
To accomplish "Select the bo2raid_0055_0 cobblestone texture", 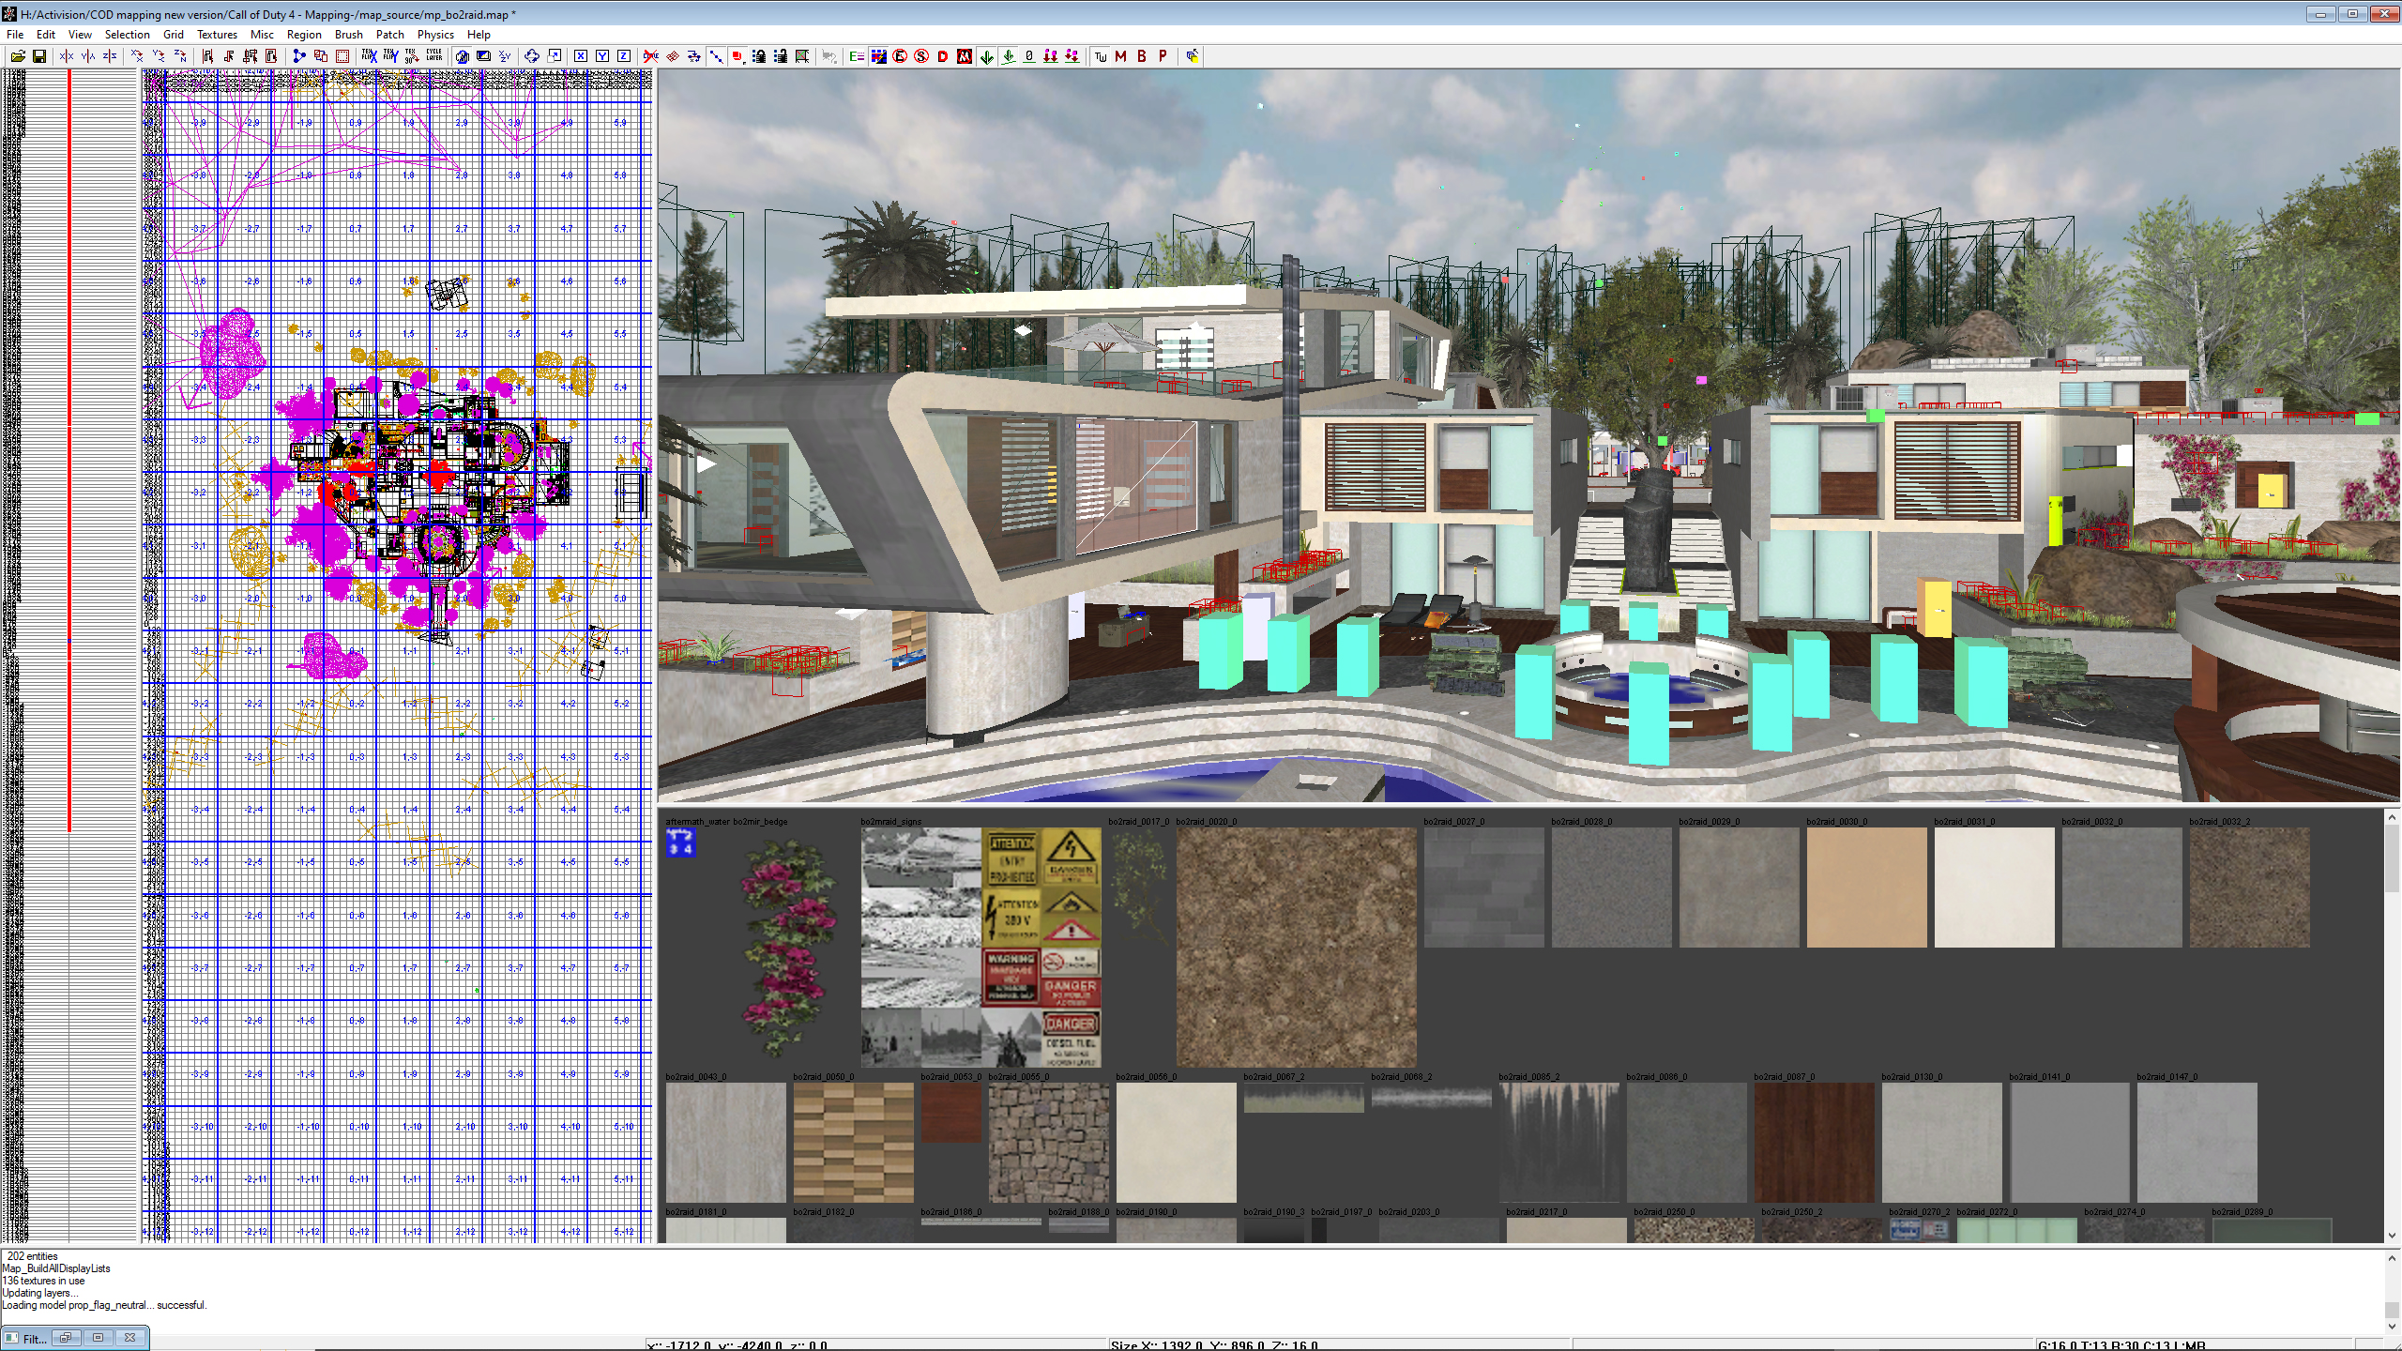I will point(1048,1143).
